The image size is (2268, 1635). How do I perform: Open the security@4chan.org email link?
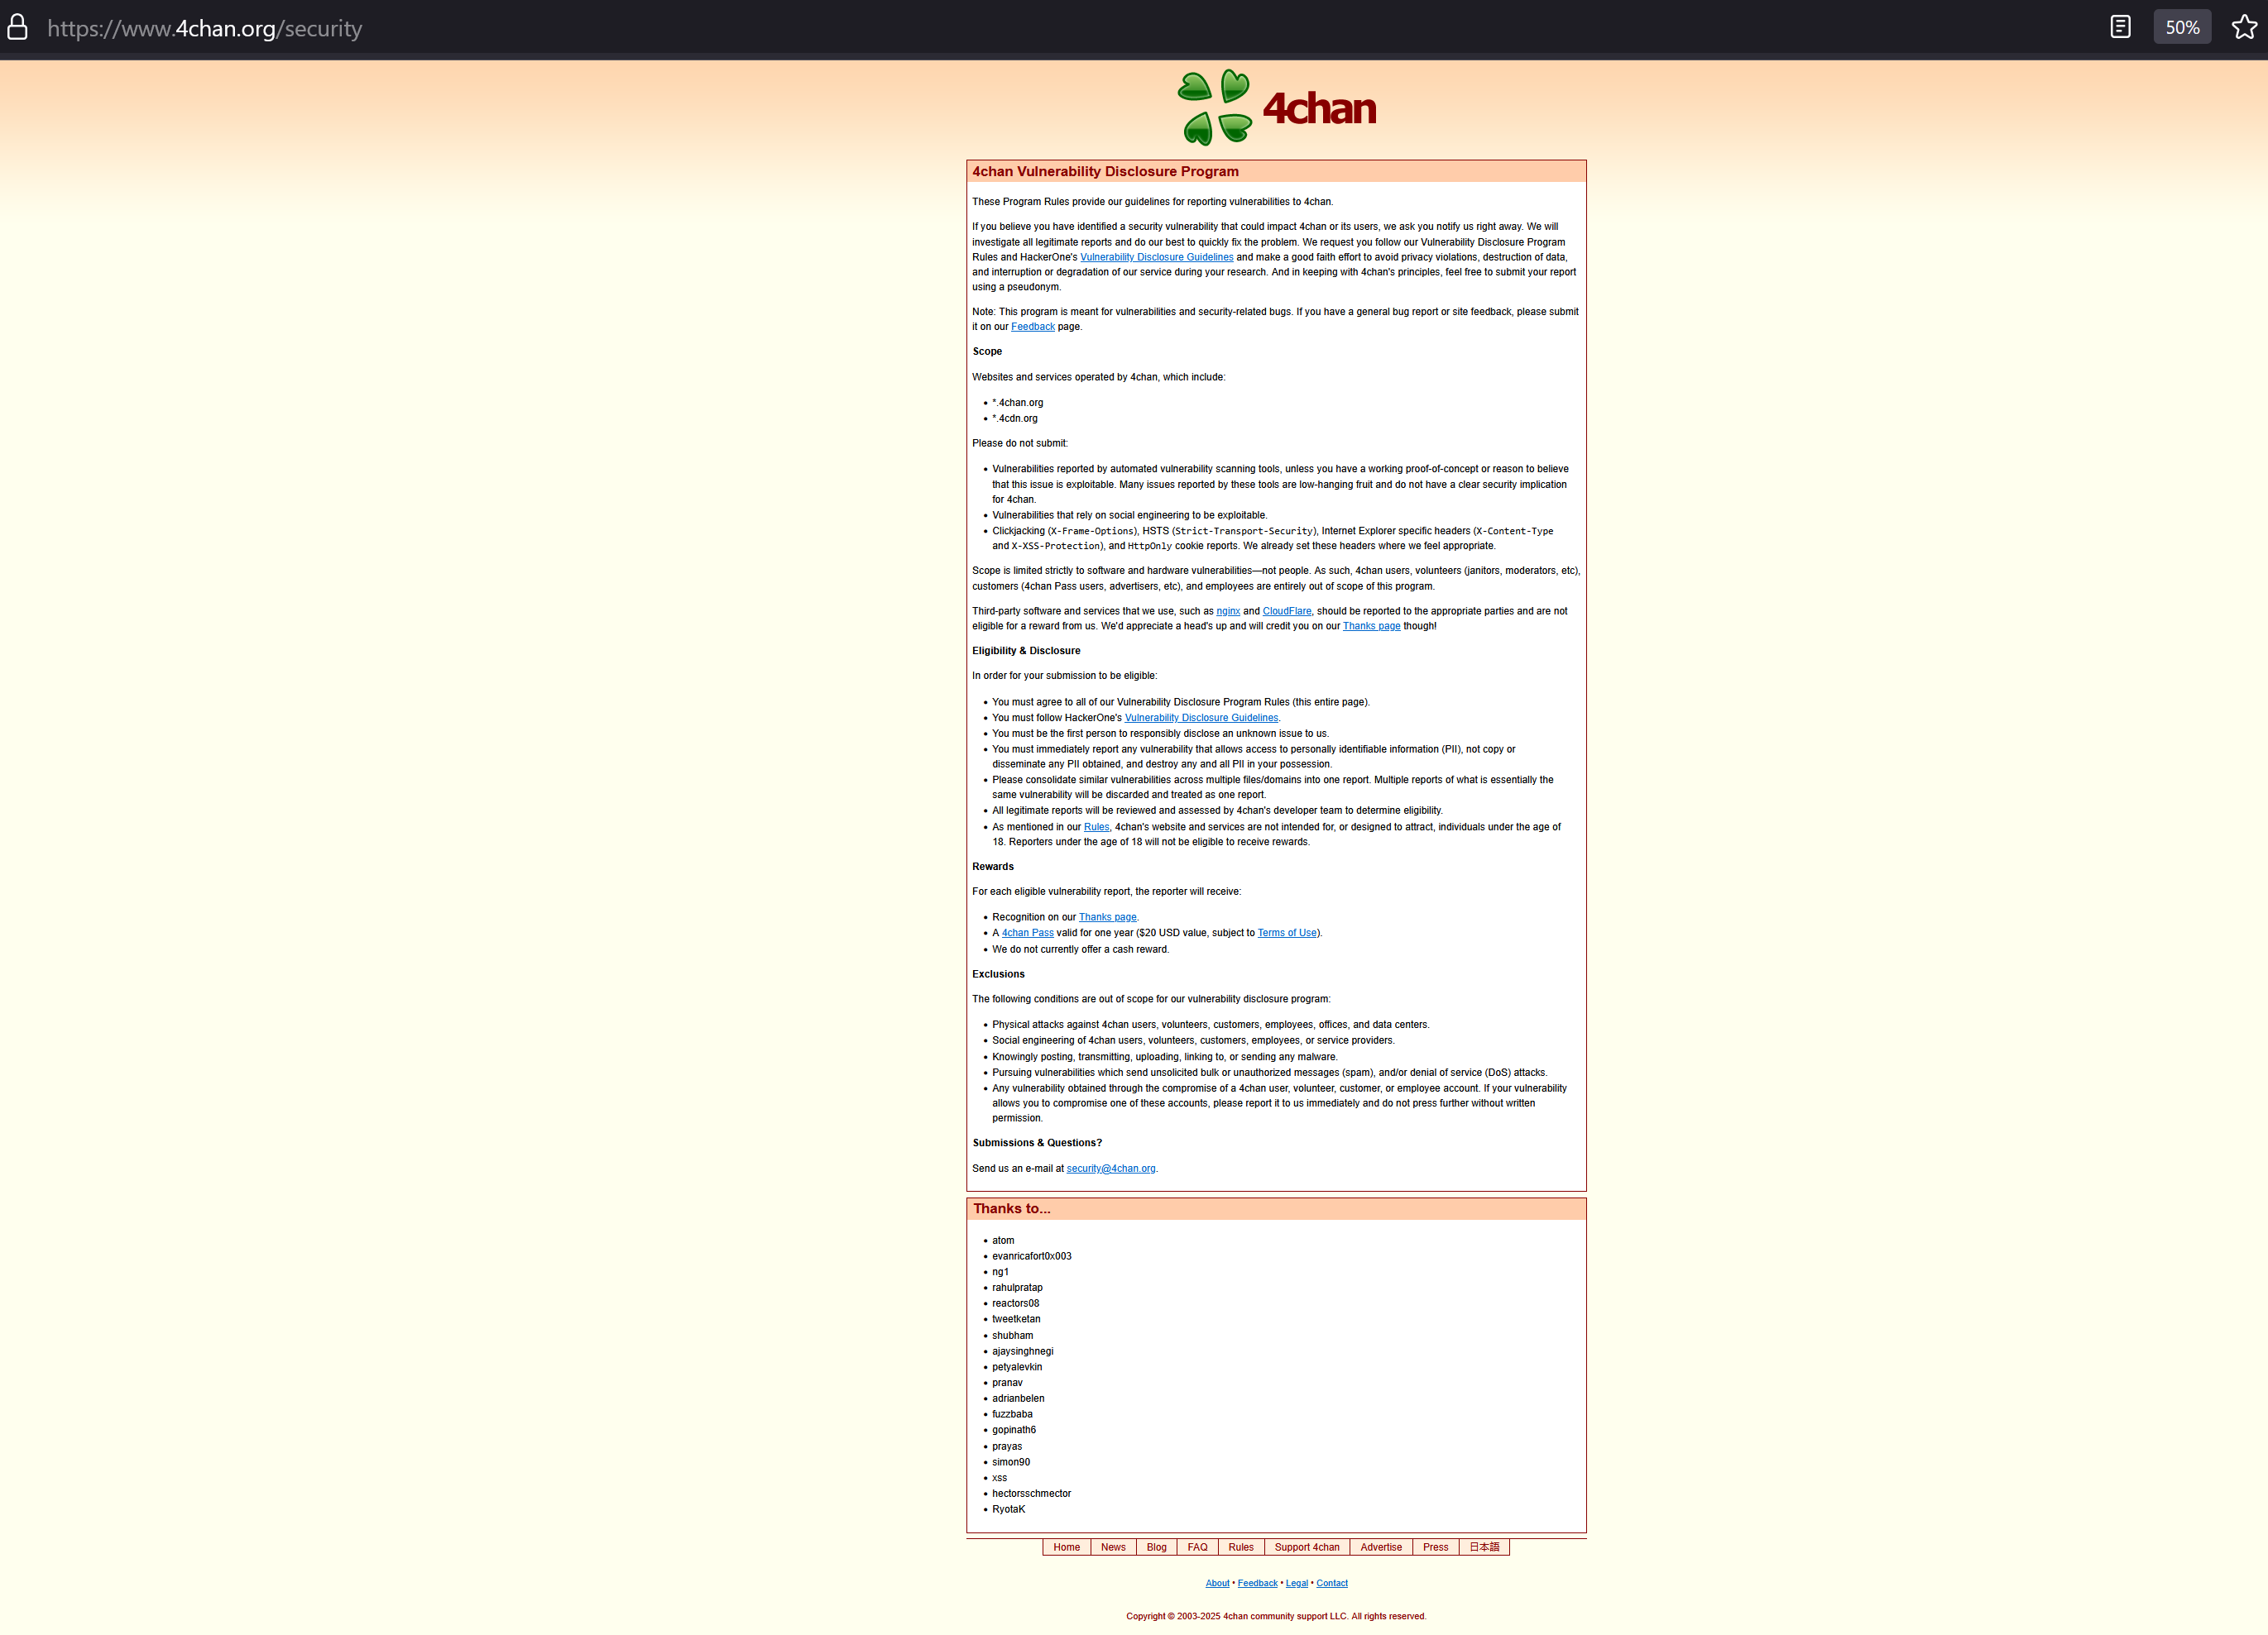[1110, 1169]
